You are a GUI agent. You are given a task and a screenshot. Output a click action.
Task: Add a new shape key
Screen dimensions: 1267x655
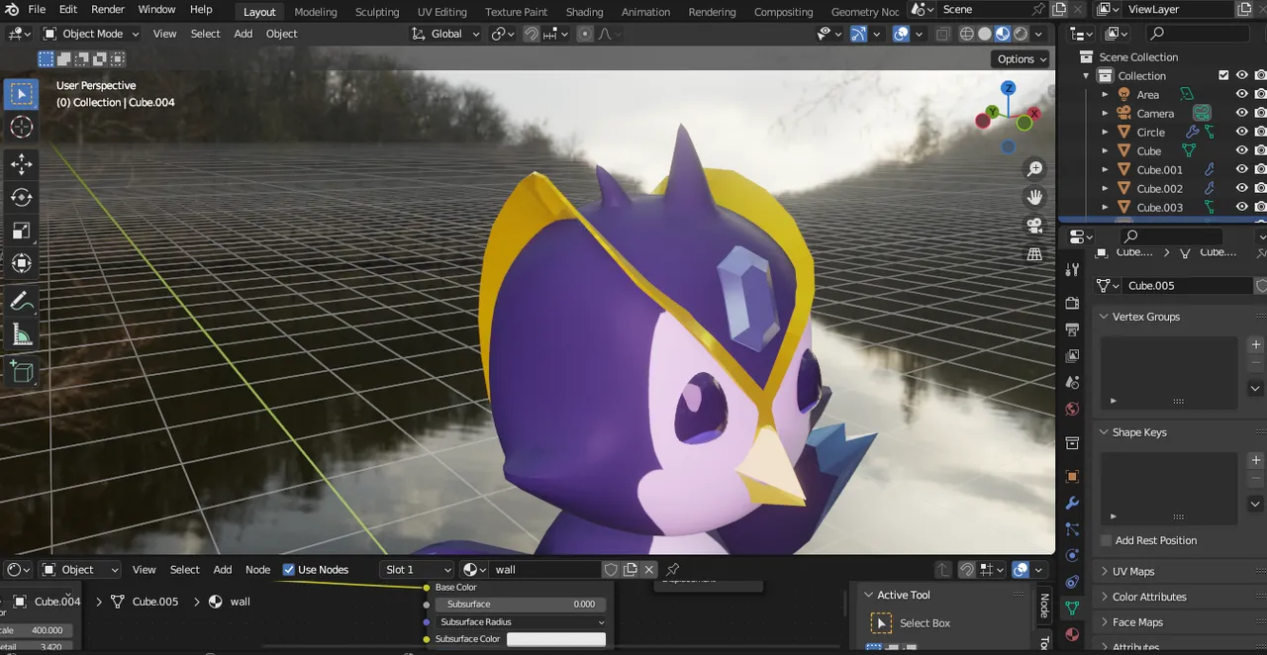point(1256,461)
